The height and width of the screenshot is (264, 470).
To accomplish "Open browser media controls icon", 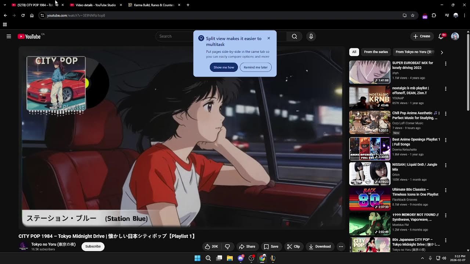I will (x=447, y=15).
